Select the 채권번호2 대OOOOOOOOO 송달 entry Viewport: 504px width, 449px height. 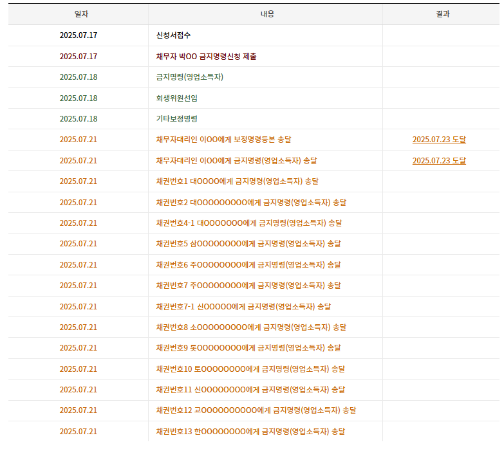point(252,203)
